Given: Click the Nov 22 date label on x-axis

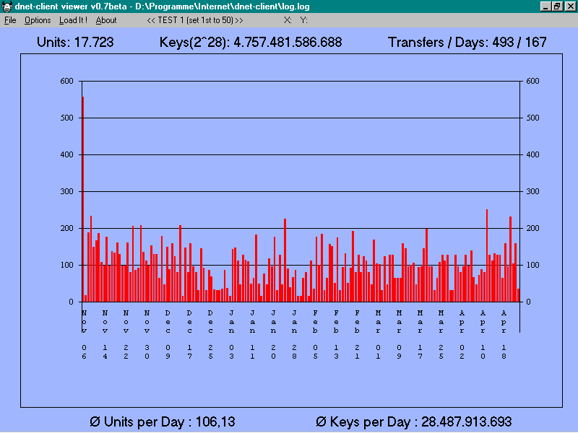Looking at the screenshot, I should pyautogui.click(x=126, y=334).
